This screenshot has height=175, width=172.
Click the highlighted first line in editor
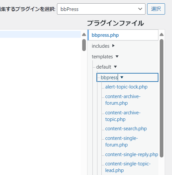coord(40,34)
